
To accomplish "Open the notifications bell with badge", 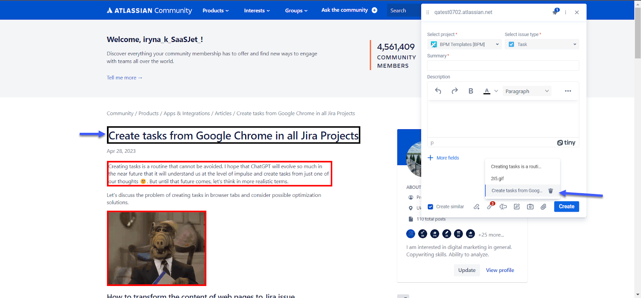I will point(555,12).
